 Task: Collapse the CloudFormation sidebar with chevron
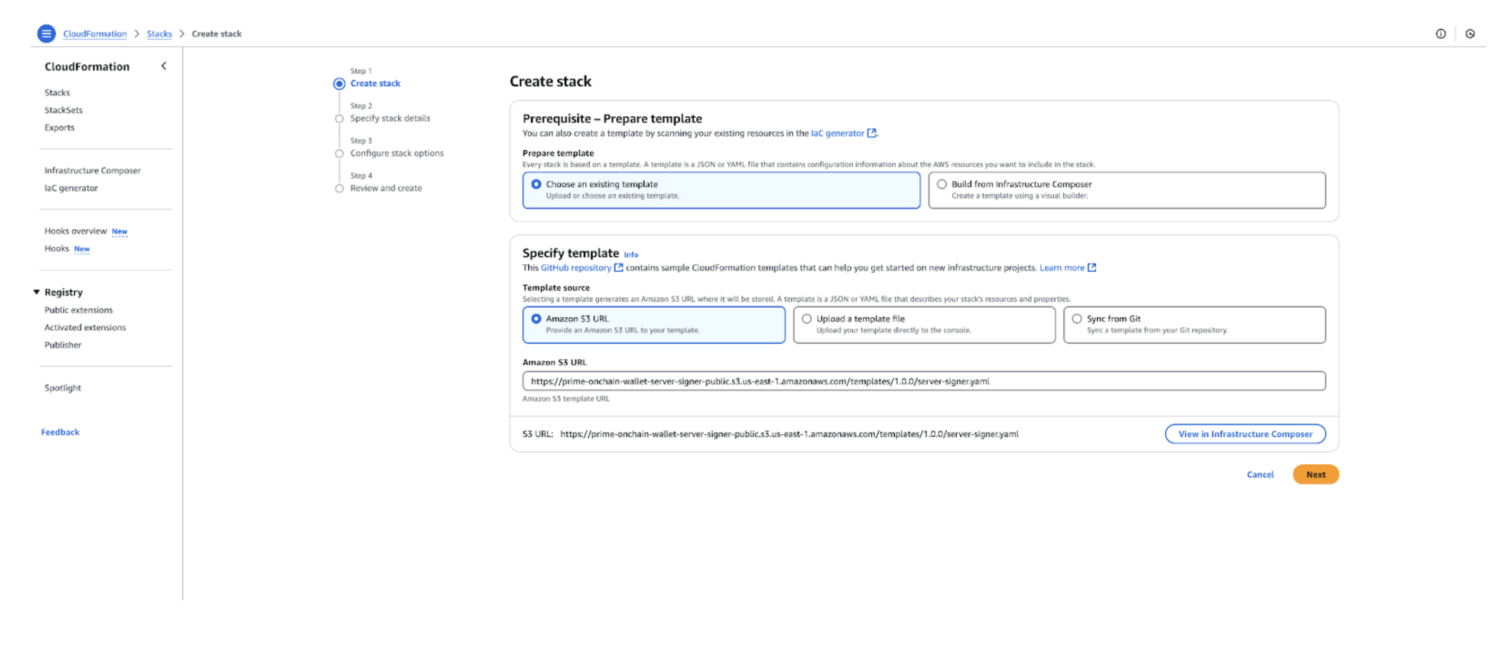[x=164, y=66]
